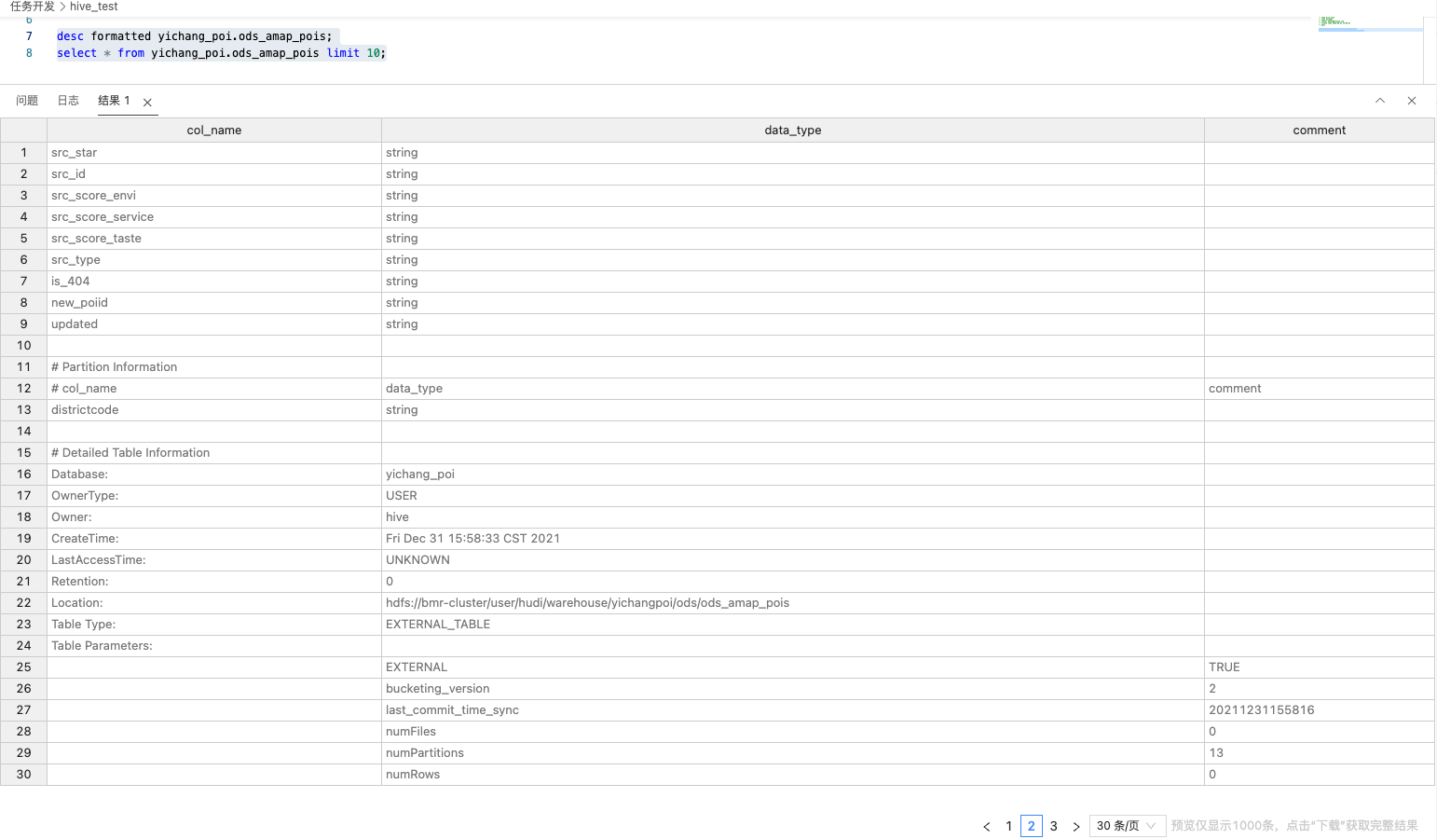Select the 结果 1 tab

[x=115, y=101]
